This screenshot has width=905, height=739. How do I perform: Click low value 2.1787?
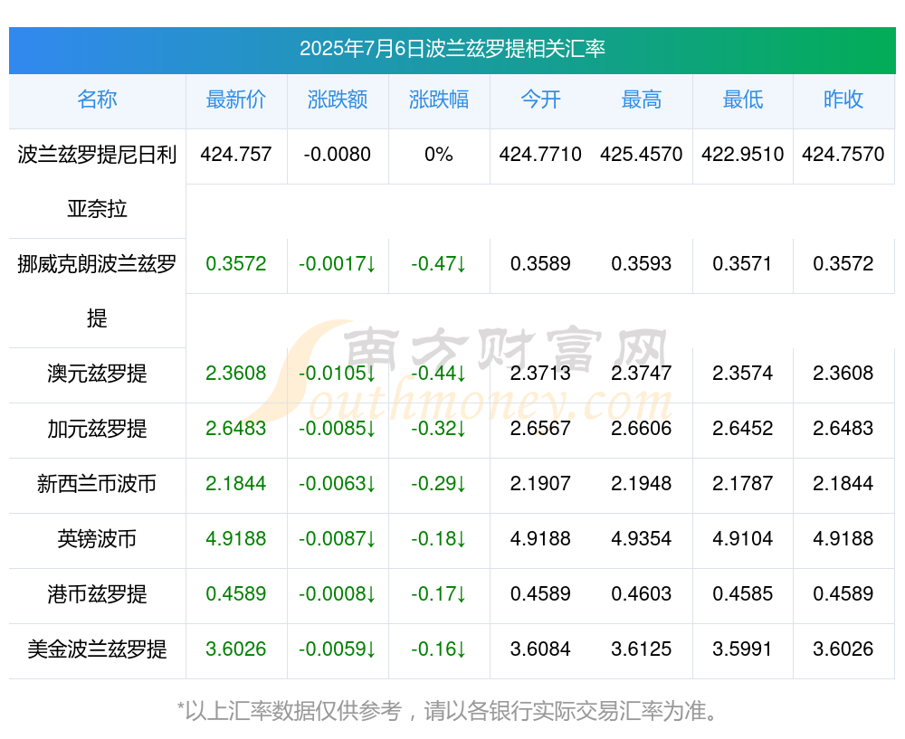(743, 483)
